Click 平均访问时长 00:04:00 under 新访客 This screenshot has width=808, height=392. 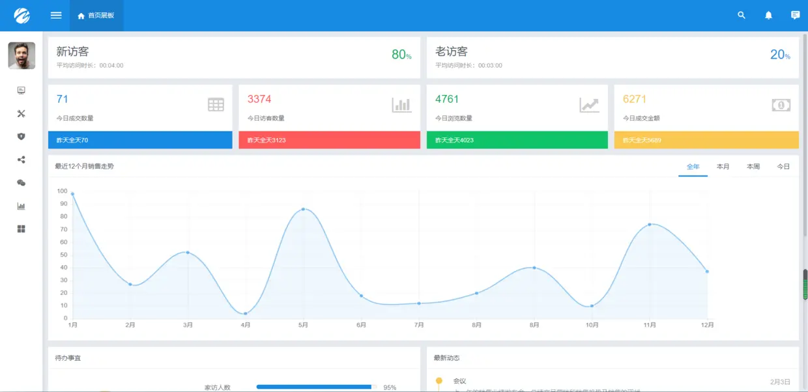click(x=90, y=65)
